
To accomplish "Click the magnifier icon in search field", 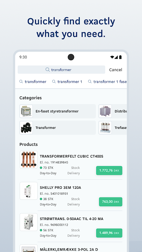I will coord(48,70).
